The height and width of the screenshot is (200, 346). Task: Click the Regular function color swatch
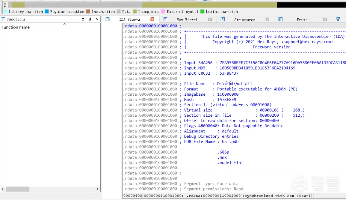(47, 12)
